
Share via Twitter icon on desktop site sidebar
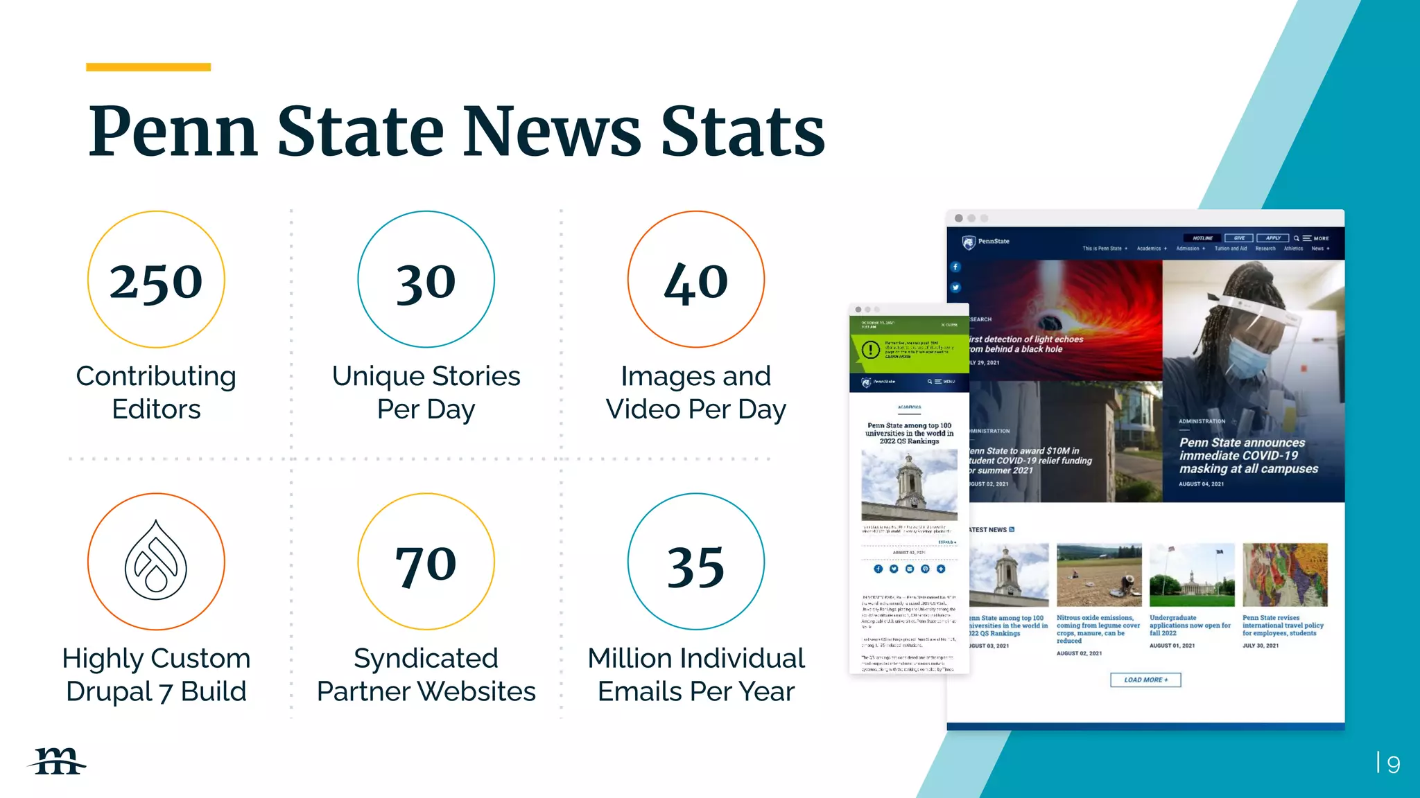955,287
